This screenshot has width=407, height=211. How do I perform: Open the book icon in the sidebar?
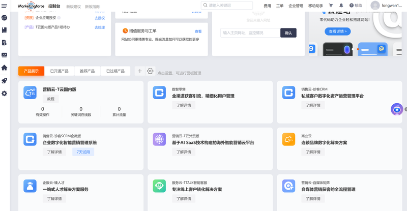click(x=4, y=30)
